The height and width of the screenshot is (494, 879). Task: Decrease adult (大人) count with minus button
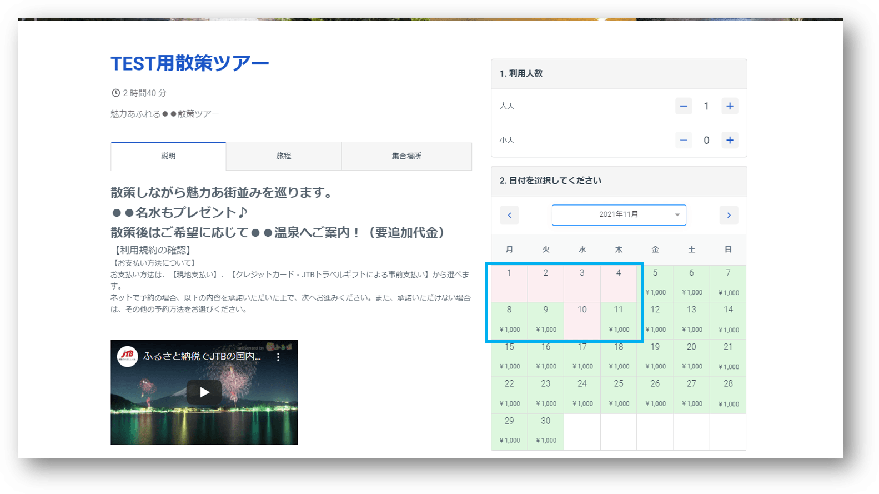pos(684,106)
